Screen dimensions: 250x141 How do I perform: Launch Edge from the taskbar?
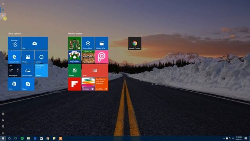35,138
